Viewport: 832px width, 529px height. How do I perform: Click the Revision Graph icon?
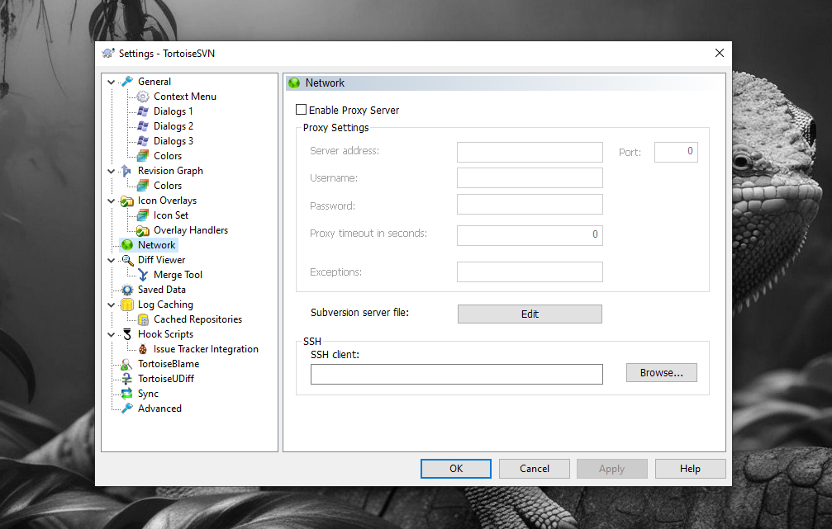tap(127, 171)
